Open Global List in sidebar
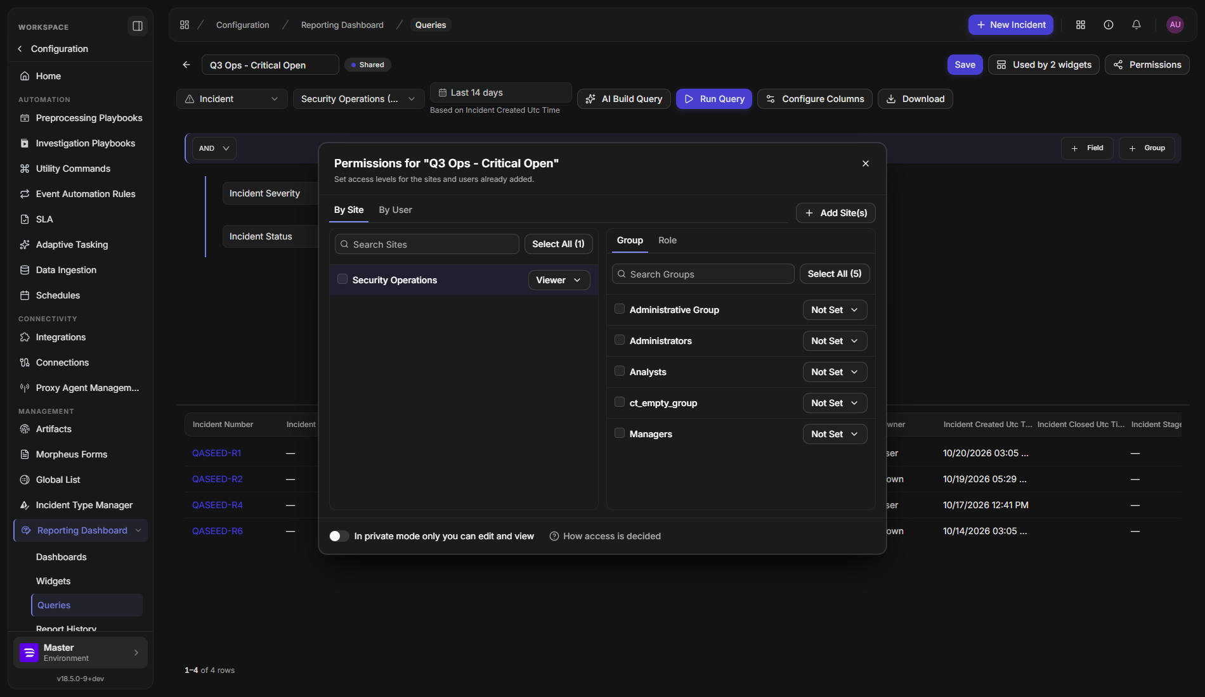 80,480
